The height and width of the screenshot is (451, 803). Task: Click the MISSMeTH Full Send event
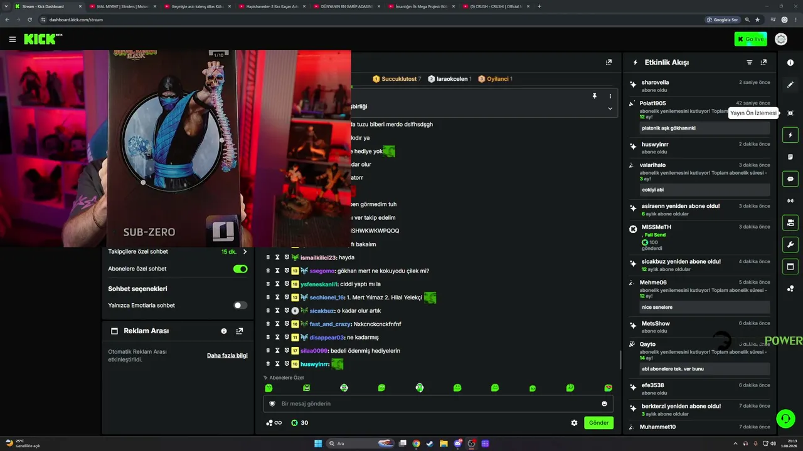coord(699,238)
